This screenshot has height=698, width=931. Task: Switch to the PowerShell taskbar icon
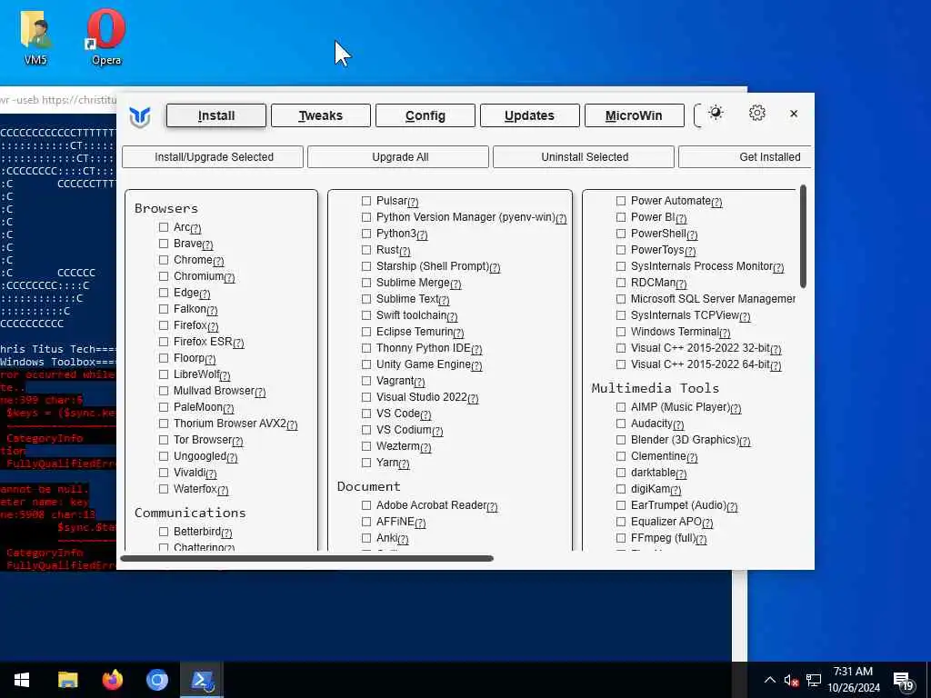203,680
